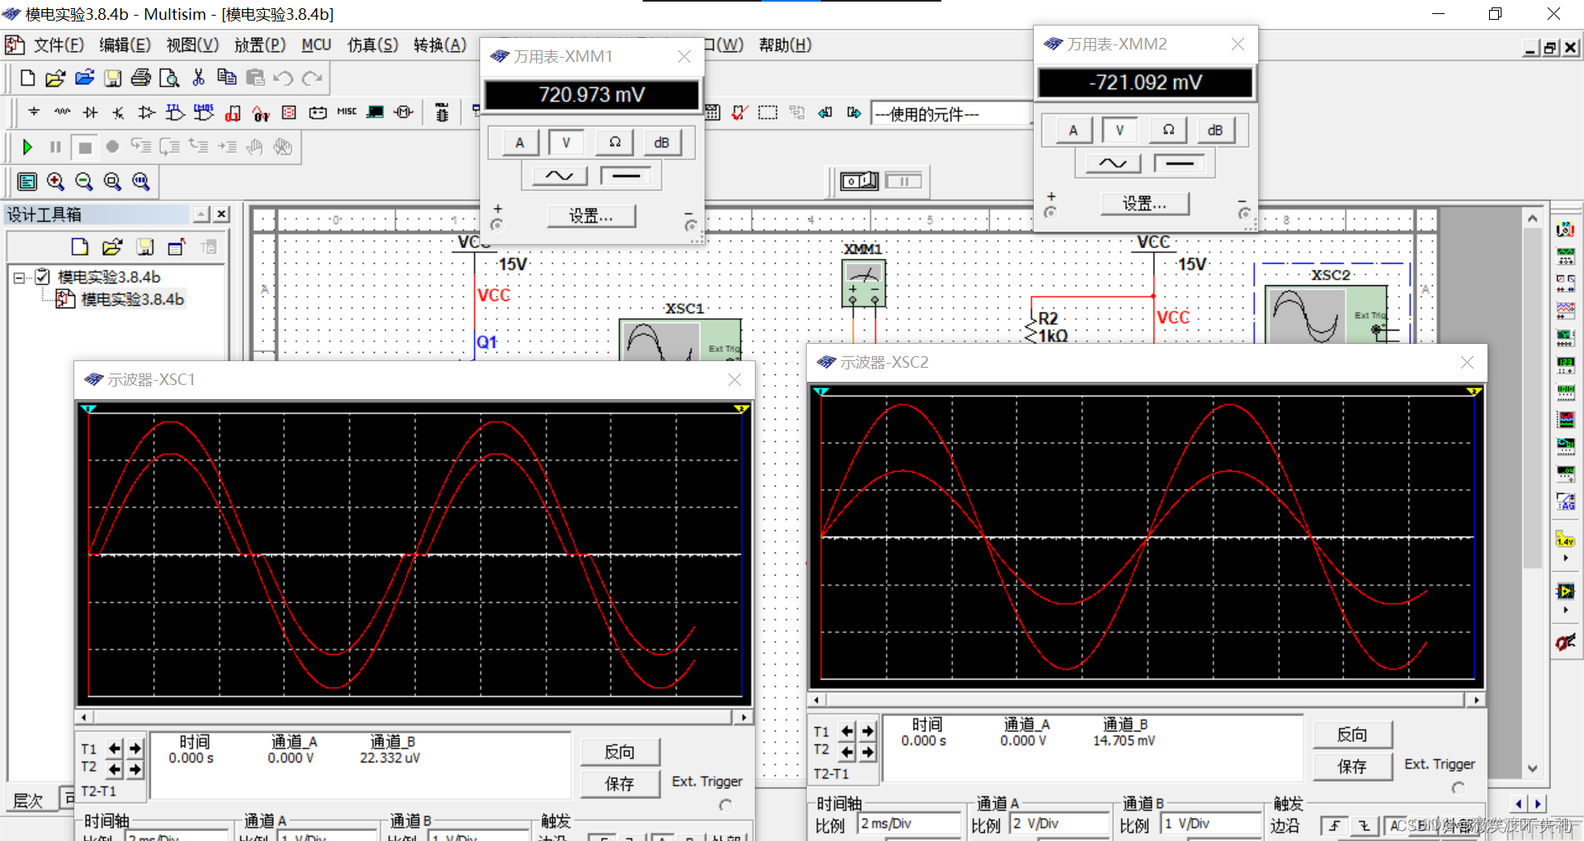Stop the simulation
The image size is (1584, 841).
[x=84, y=147]
